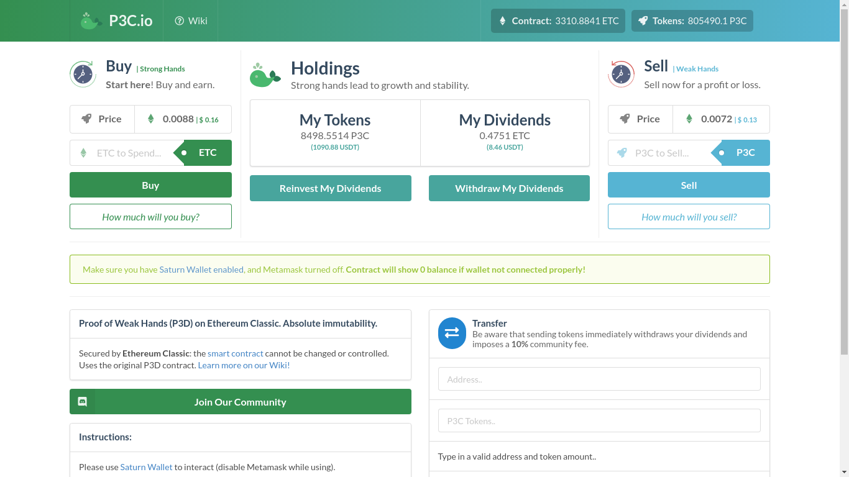Screen dimensions: 849x477
Task: Open Saturn Wallet enabled link in notice
Action: tap(201, 270)
